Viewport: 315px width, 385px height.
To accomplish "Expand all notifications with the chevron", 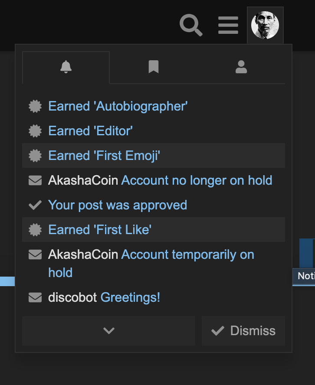I will click(108, 331).
